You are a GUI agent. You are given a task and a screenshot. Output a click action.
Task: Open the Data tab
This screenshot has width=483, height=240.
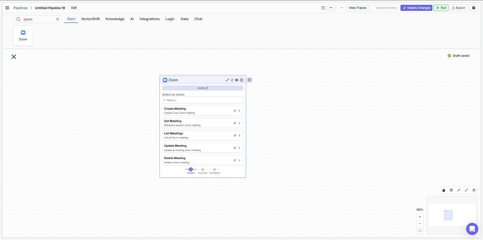pos(184,19)
